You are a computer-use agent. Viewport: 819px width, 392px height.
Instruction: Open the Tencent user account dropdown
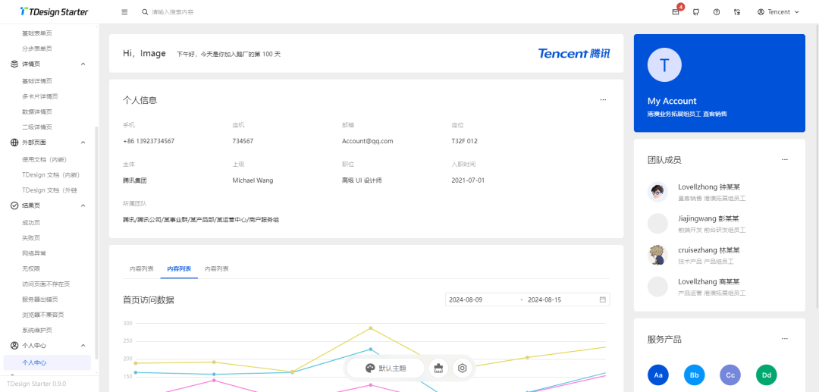click(773, 12)
